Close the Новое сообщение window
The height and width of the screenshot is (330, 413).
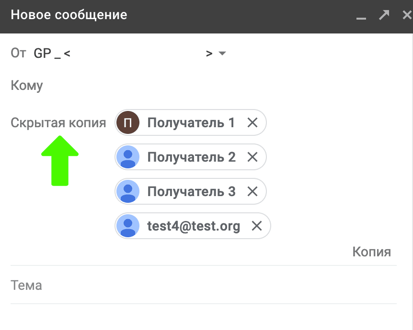[x=407, y=15]
